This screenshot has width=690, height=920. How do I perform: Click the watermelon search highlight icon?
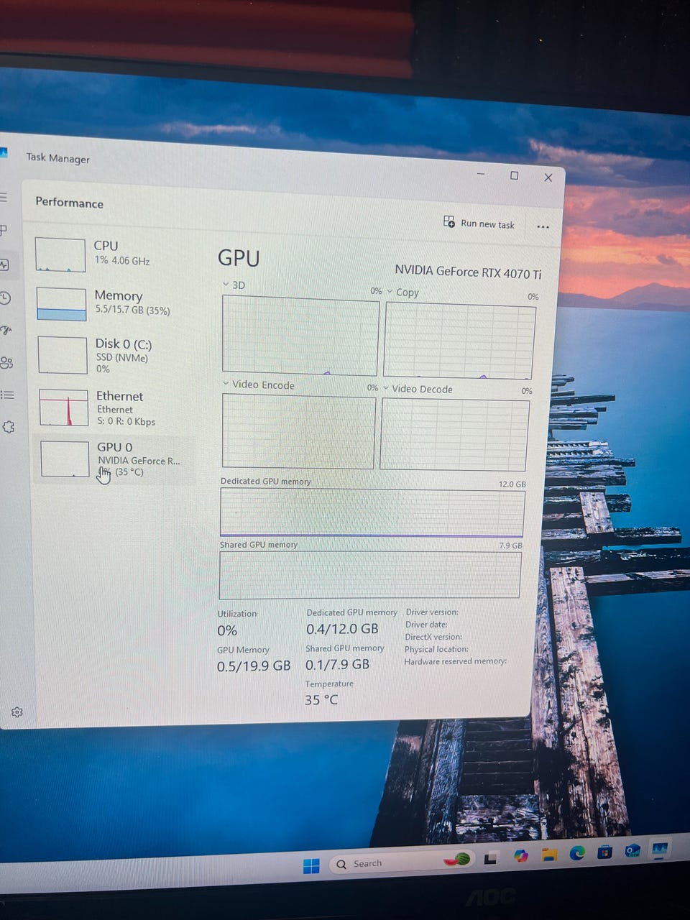click(x=457, y=860)
